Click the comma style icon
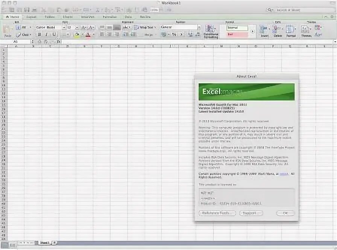 pos(181,34)
